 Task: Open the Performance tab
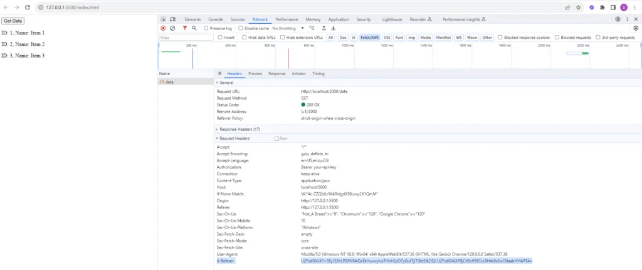(287, 19)
